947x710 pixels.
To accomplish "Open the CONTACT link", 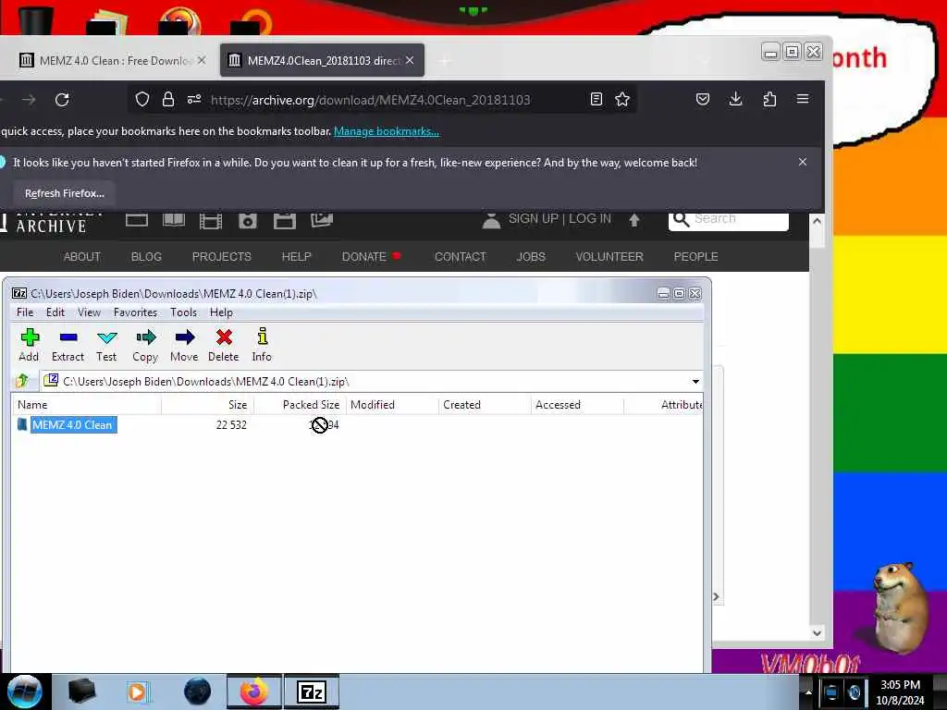I will click(461, 257).
